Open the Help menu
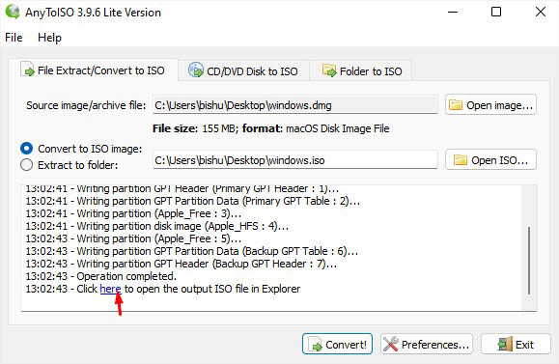 click(49, 38)
